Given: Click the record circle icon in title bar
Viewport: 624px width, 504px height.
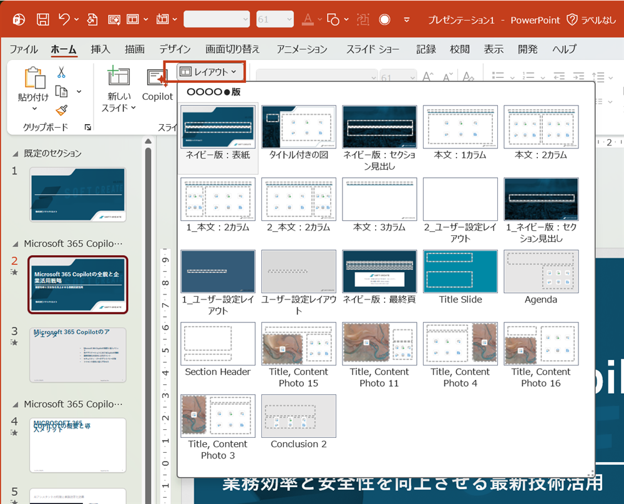Looking at the screenshot, I should [384, 19].
